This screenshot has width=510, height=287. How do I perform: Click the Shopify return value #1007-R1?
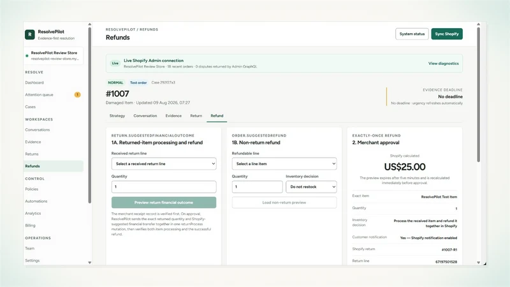[x=449, y=250]
